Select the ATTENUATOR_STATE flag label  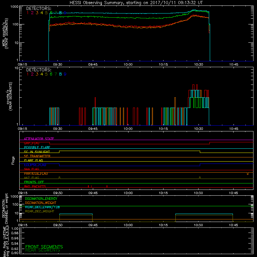coord(39,139)
